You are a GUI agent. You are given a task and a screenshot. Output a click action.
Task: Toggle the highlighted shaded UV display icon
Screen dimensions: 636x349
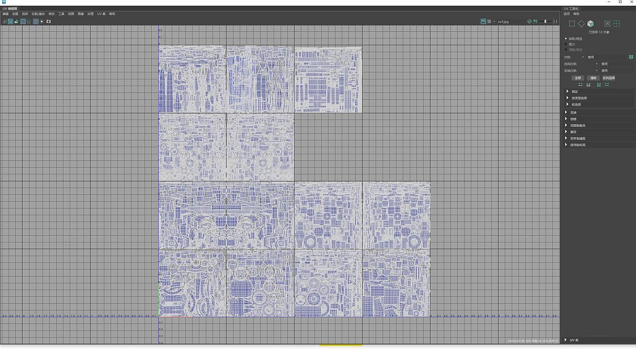[10, 21]
